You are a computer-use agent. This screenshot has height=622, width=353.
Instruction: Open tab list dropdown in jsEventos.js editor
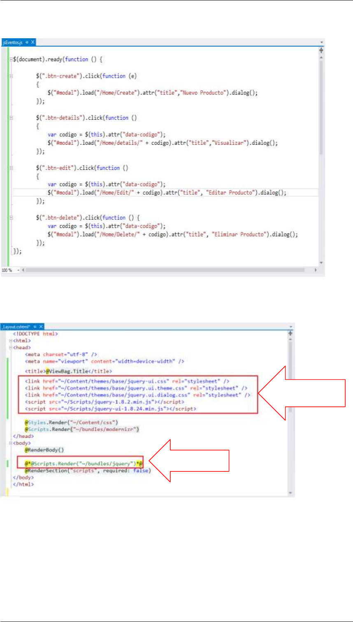321,42
